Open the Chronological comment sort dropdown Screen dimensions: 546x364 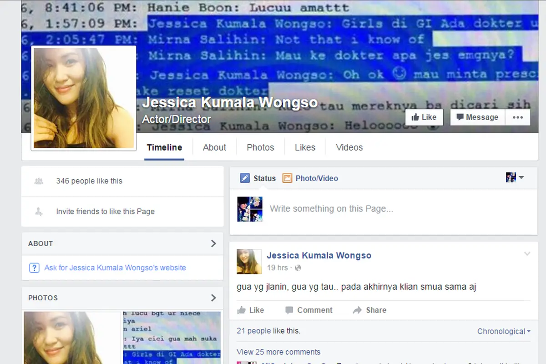(x=504, y=331)
